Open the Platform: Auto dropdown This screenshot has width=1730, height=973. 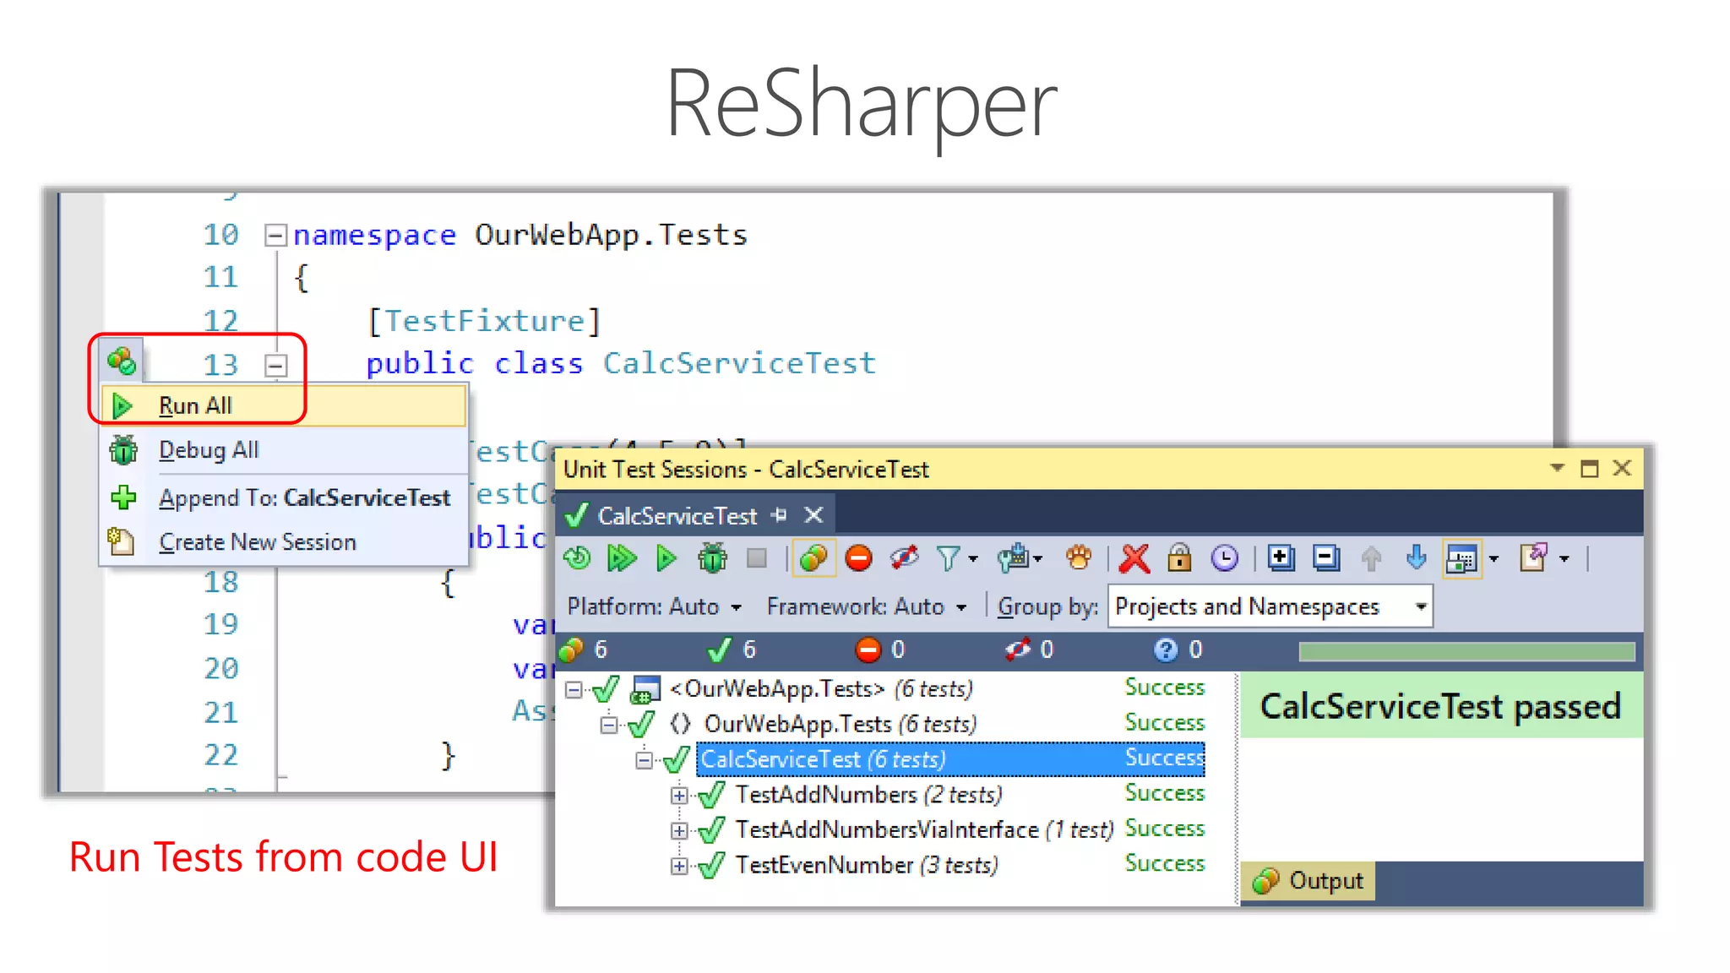pyautogui.click(x=655, y=606)
